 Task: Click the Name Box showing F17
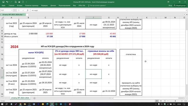pyautogui.click(x=6, y=10)
